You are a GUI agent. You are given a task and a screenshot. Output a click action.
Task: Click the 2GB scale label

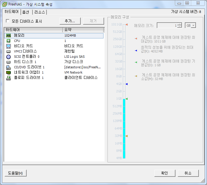pos(119,91)
